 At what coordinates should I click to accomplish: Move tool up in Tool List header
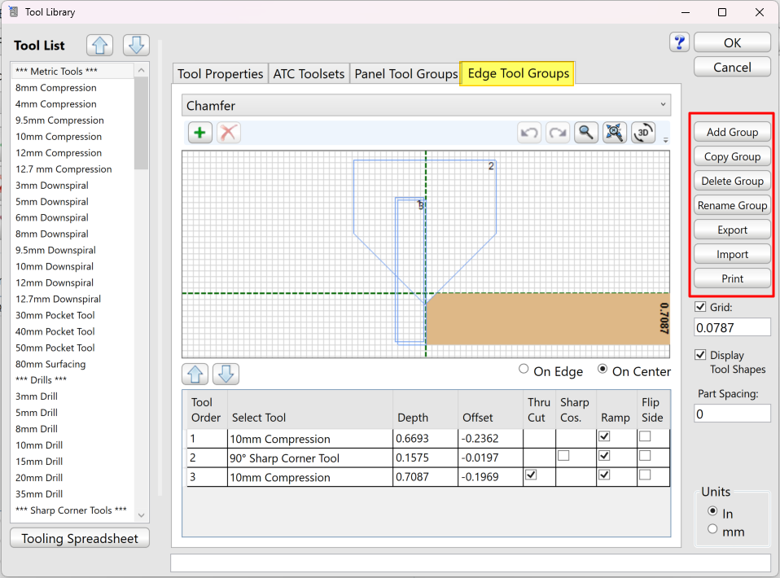coord(100,46)
